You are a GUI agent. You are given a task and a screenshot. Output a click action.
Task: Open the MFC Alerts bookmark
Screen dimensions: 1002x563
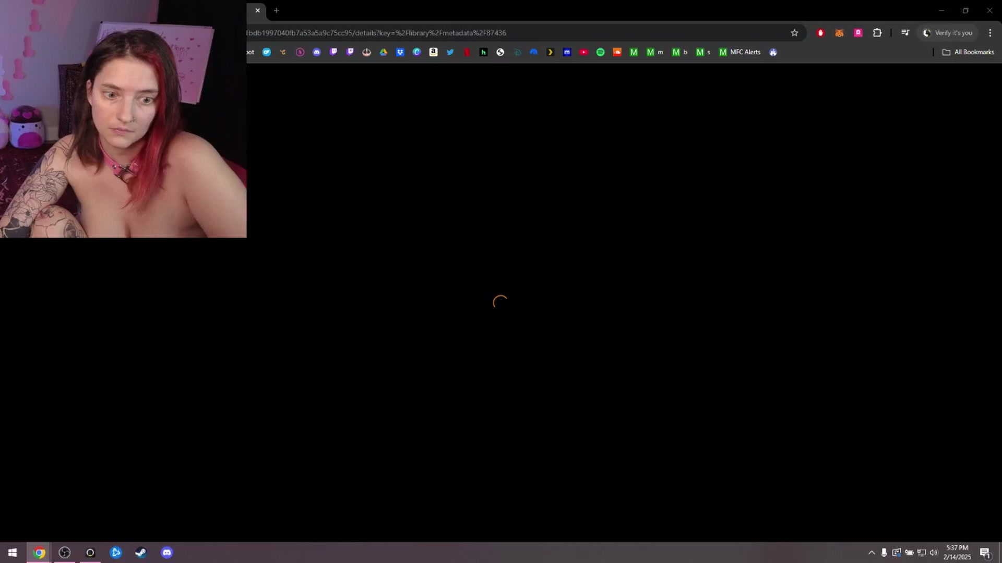pos(739,52)
